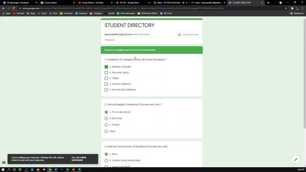This screenshot has height=172, width=306.
Task: Open the Drive bookmark
Action: point(53,13)
